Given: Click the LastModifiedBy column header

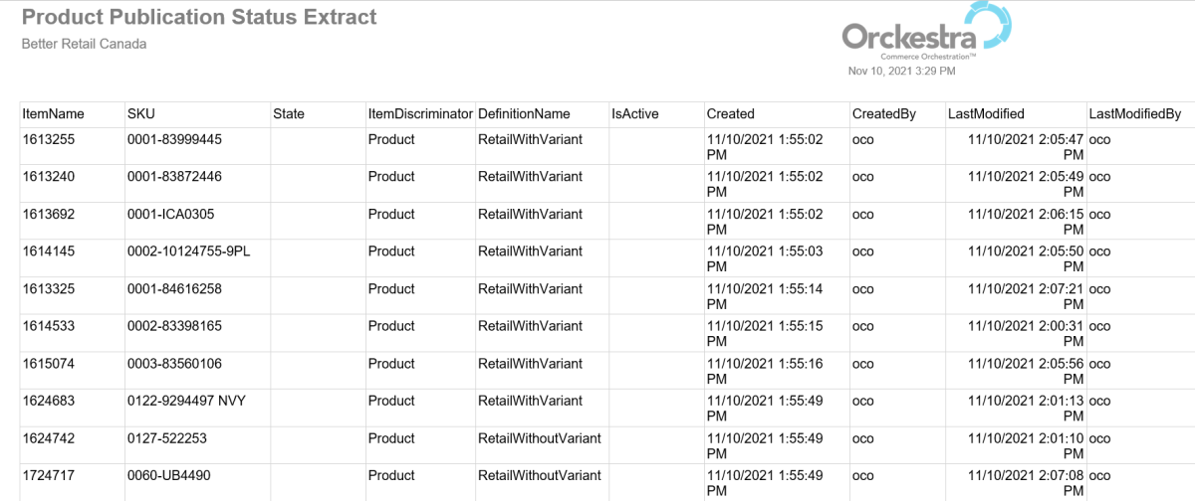Looking at the screenshot, I should [1134, 114].
